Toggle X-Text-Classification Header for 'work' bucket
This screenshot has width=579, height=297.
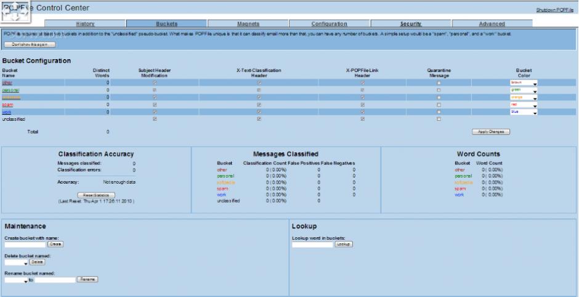pyautogui.click(x=259, y=112)
